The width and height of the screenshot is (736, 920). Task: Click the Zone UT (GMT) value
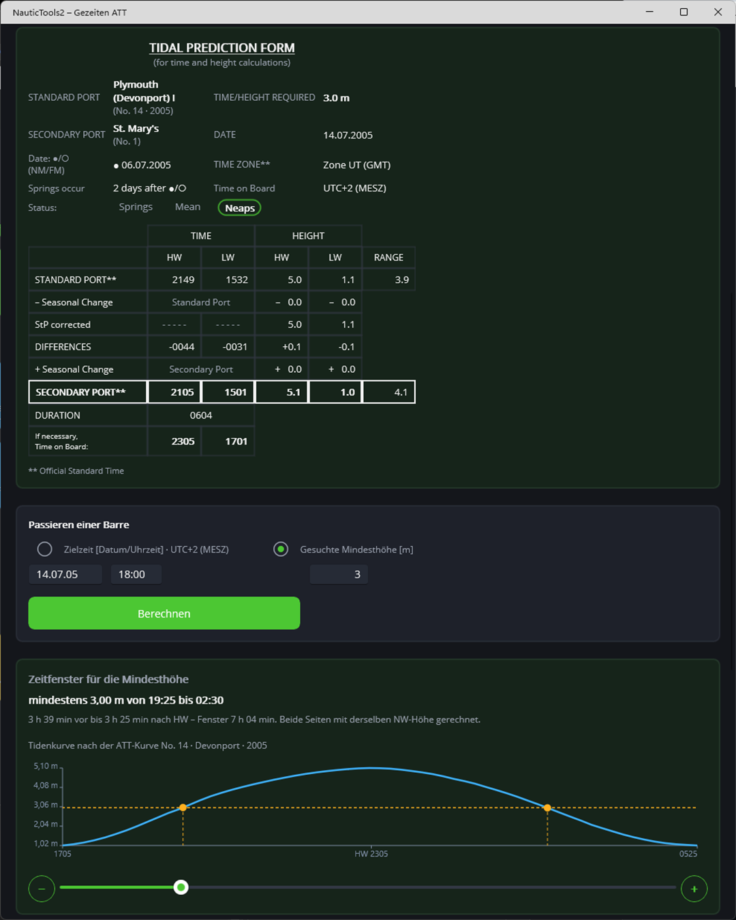point(356,165)
